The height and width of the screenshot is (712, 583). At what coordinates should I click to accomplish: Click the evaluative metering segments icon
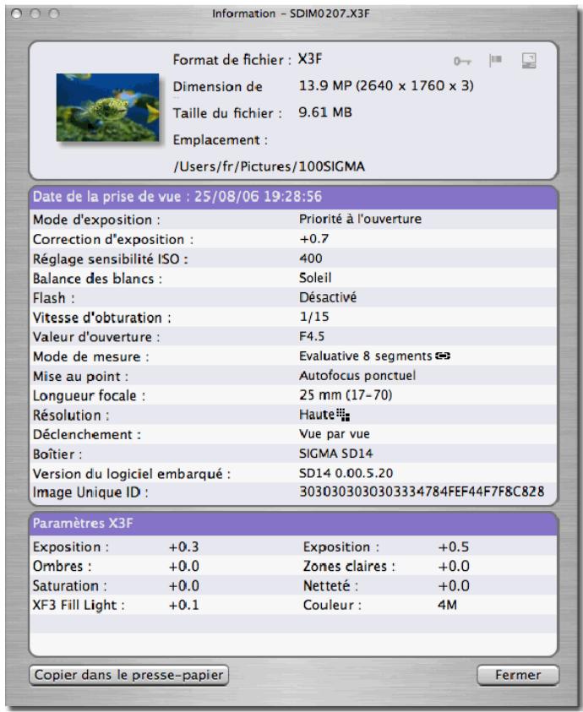(443, 356)
